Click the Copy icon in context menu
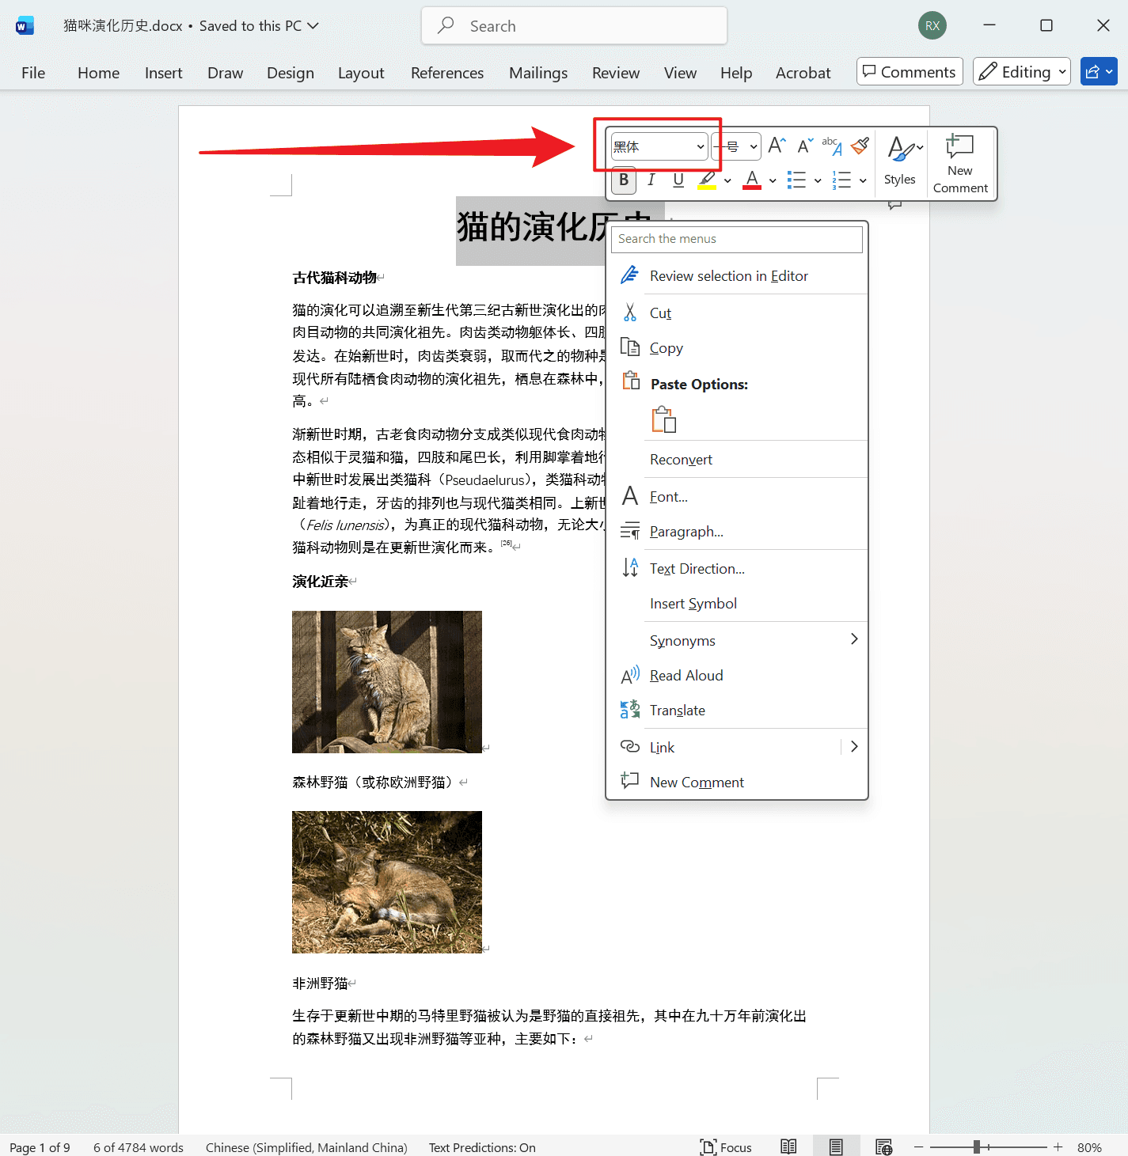Image resolution: width=1128 pixels, height=1156 pixels. [x=630, y=347]
